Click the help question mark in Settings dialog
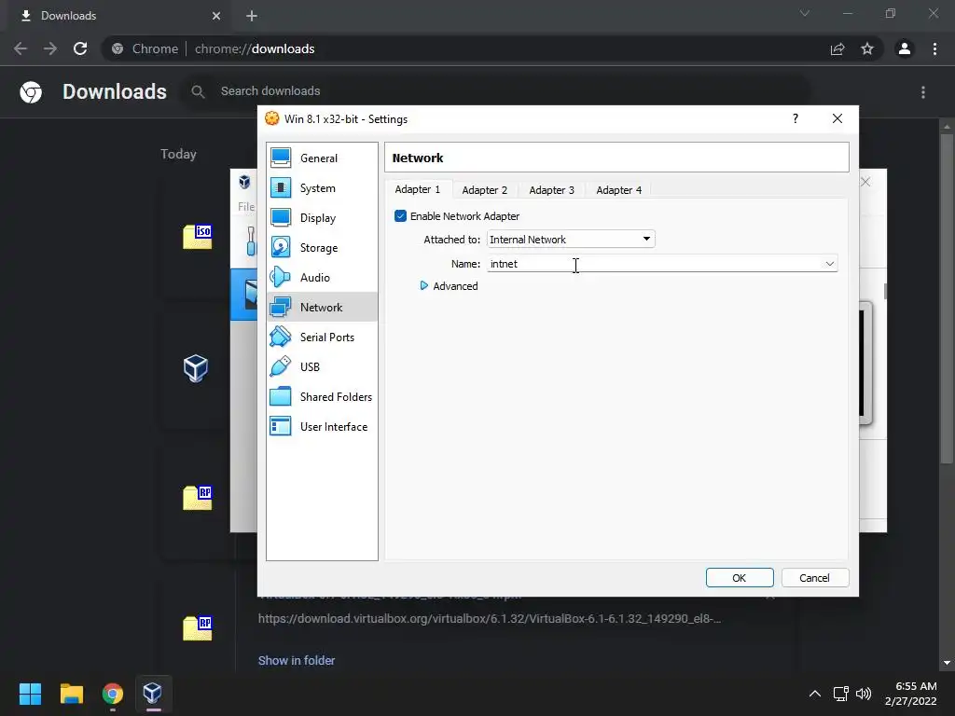 [796, 118]
